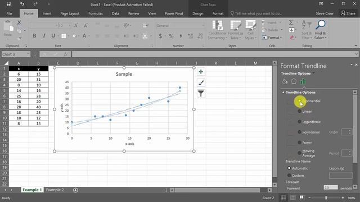Open the Effects pentagon tab in Format Trendline
Screen dimensions: 360x202
click(294, 81)
